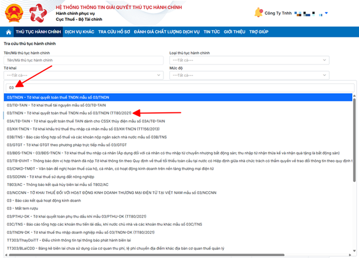Select 03/TNDN option with (TT80/2021)

point(78,113)
